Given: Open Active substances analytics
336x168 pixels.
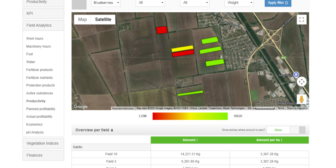Looking at the screenshot, I should pos(40,93).
